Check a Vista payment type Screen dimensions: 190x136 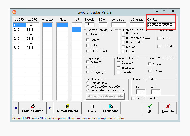150,64
